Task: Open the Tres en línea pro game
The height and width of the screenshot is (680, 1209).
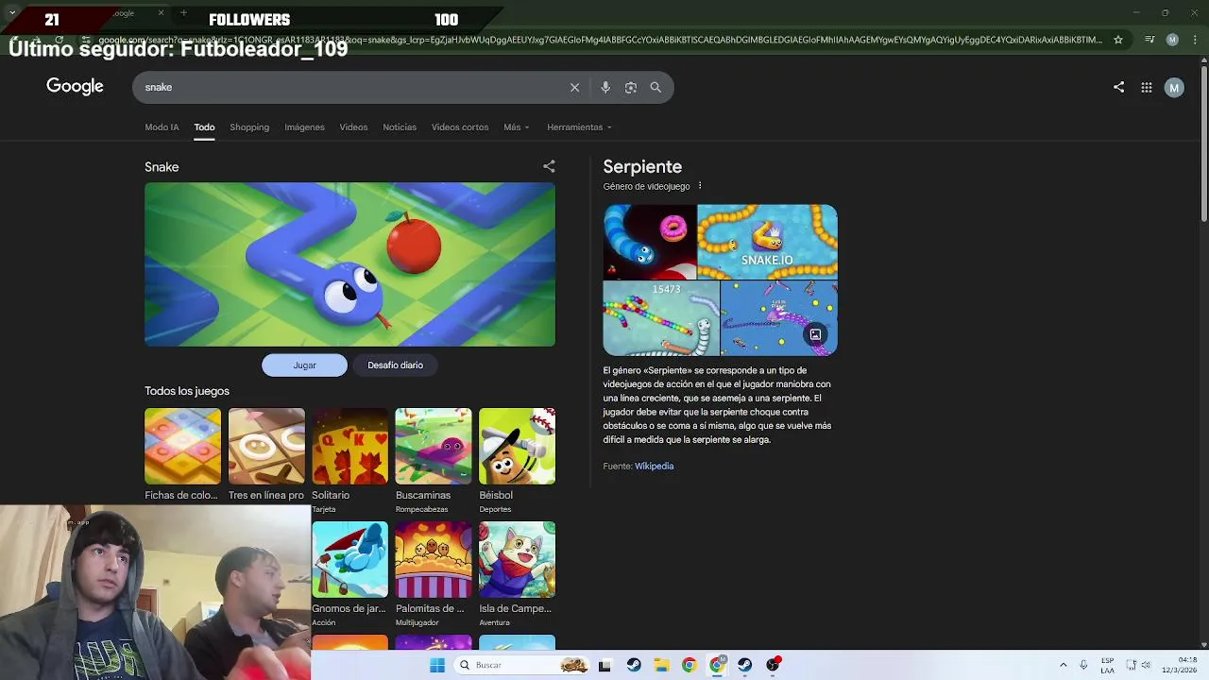Action: (x=266, y=454)
